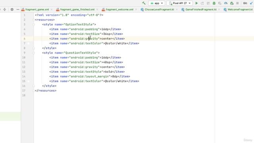Screen dimensions: 254x143
Task: Close the GameFinishedFragment.kt tab
Action: coord(219,10)
